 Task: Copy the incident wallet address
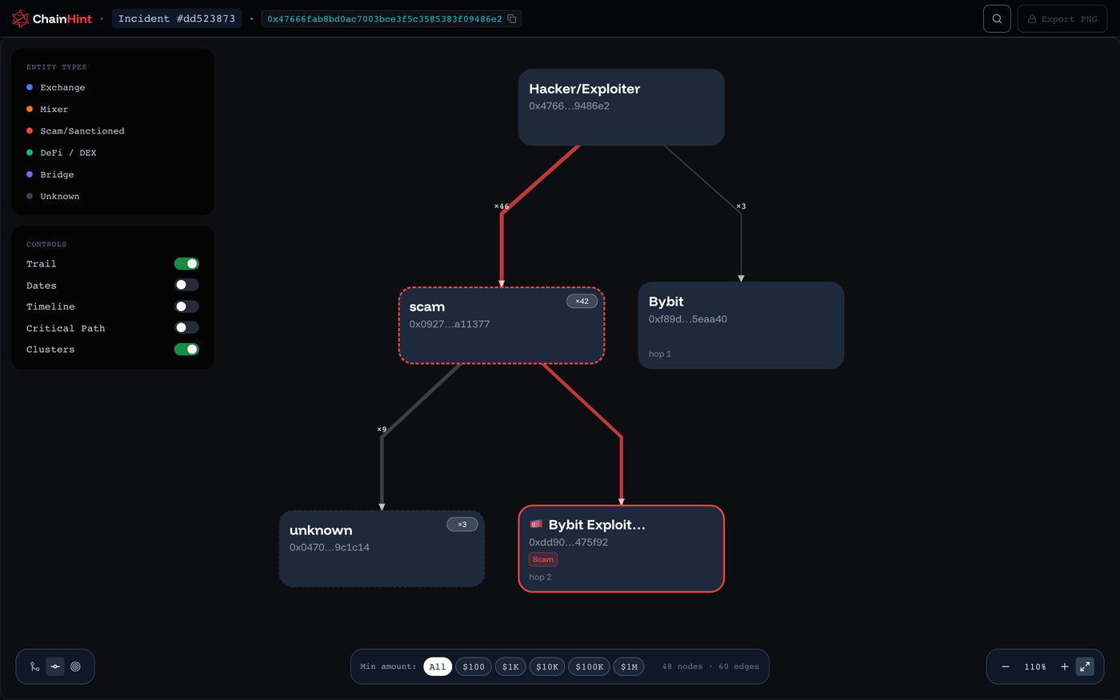coord(512,18)
